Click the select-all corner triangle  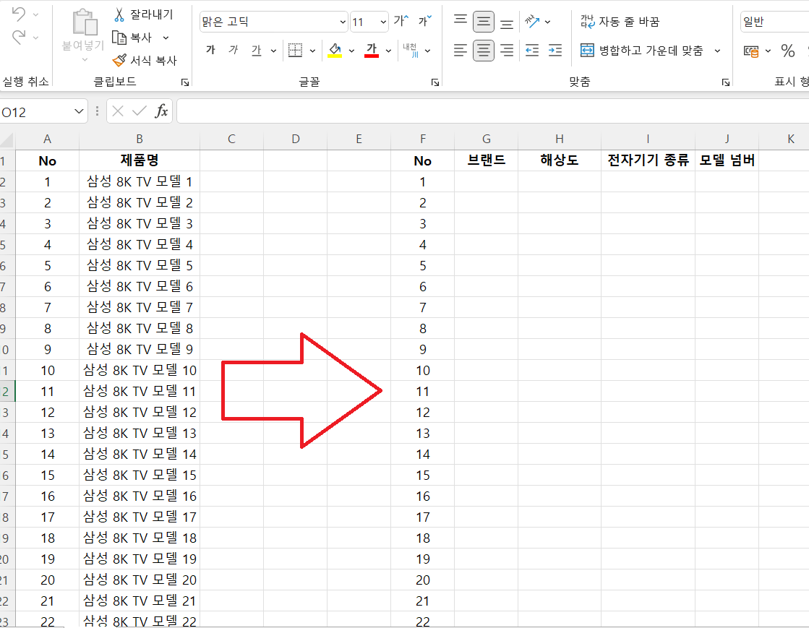pos(7,139)
